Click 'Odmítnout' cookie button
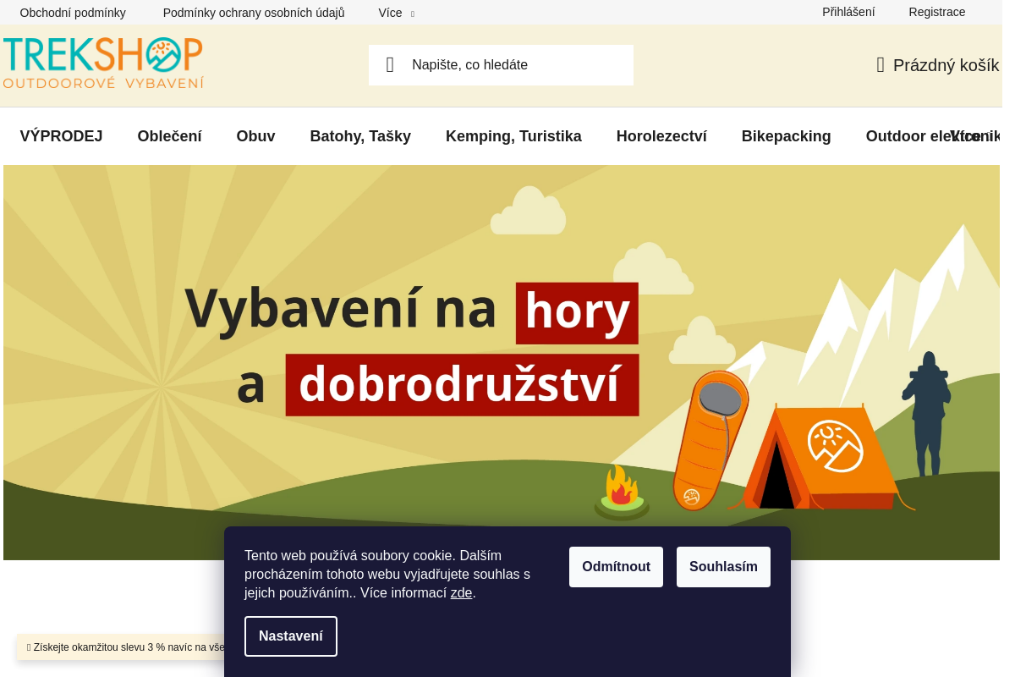The width and height of the screenshot is (1015, 677). (x=616, y=567)
